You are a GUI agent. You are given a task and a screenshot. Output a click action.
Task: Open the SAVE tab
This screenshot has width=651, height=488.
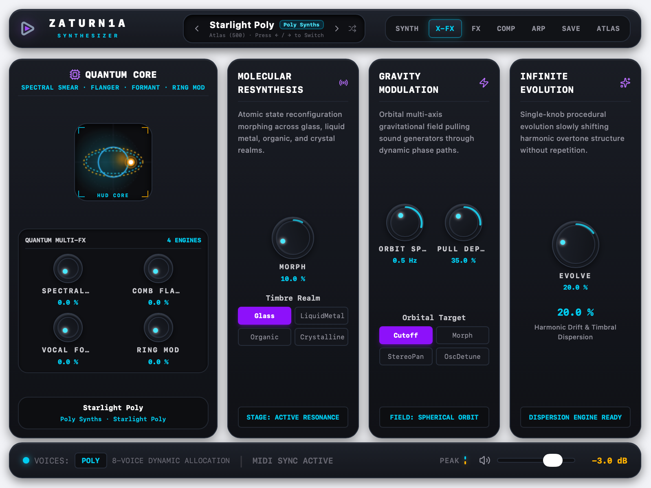[571, 29]
